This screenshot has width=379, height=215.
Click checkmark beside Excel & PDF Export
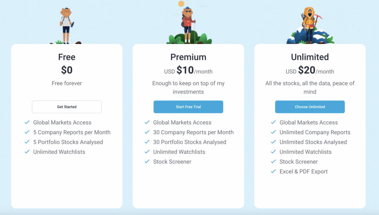(x=274, y=171)
